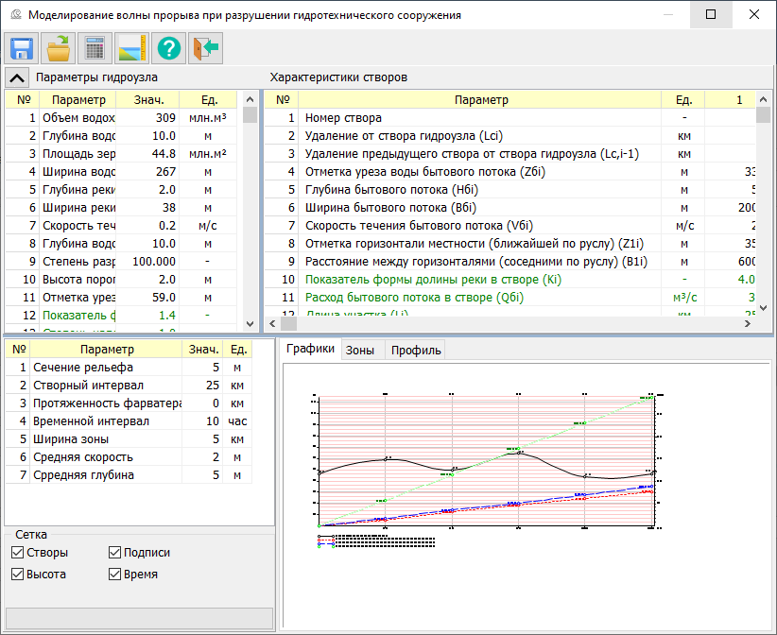Maximize the application window
This screenshot has width=777, height=635.
(711, 15)
